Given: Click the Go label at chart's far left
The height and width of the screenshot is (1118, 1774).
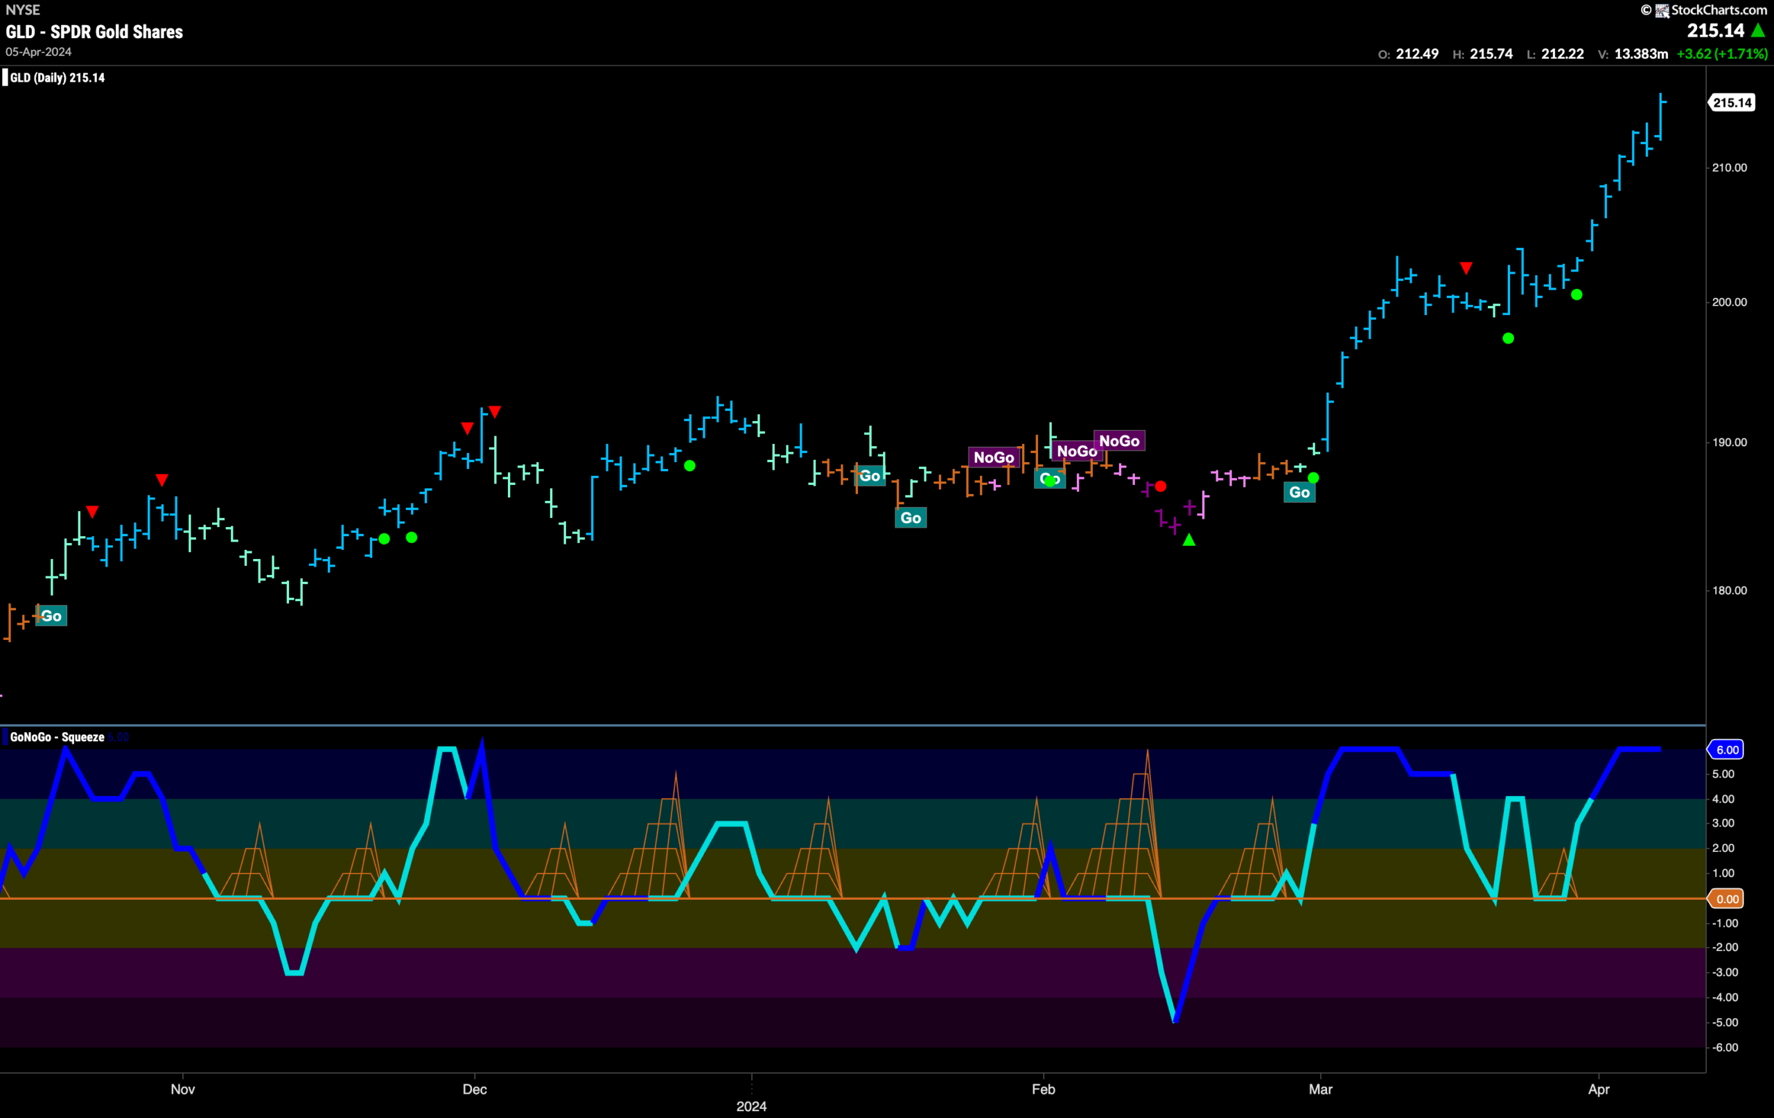Looking at the screenshot, I should [x=51, y=616].
